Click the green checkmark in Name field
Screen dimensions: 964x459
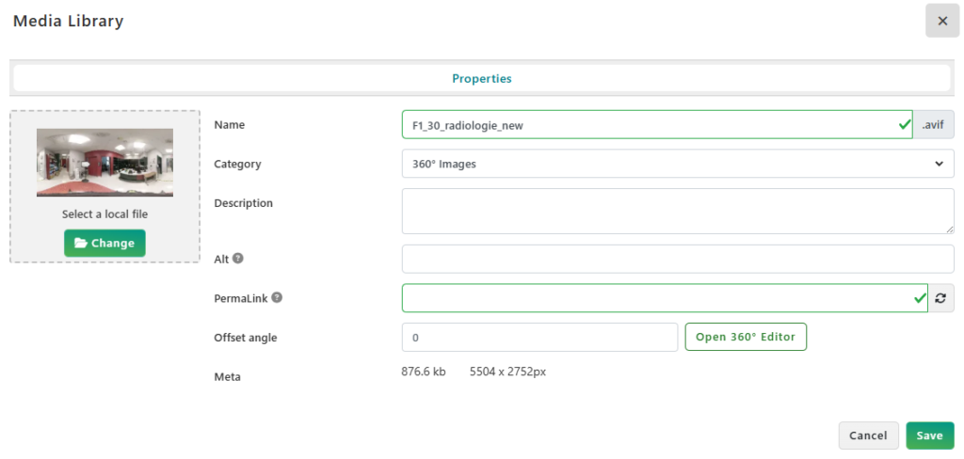click(904, 125)
